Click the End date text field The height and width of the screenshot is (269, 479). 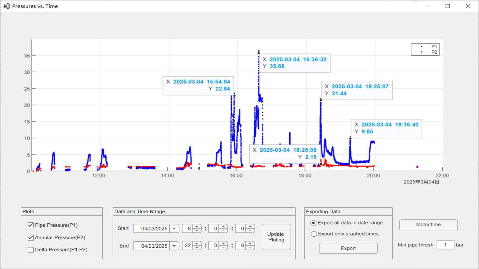point(152,246)
